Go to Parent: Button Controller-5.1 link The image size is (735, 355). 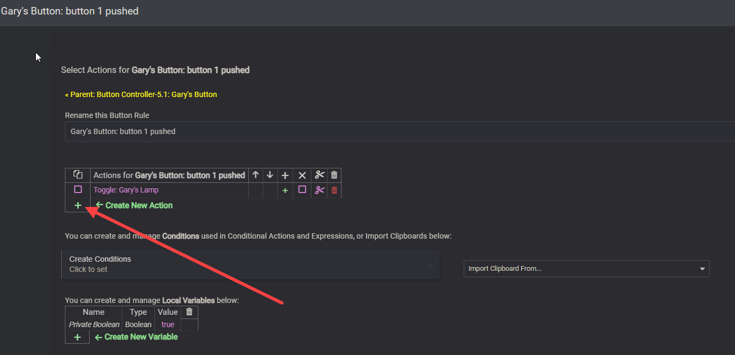click(141, 94)
